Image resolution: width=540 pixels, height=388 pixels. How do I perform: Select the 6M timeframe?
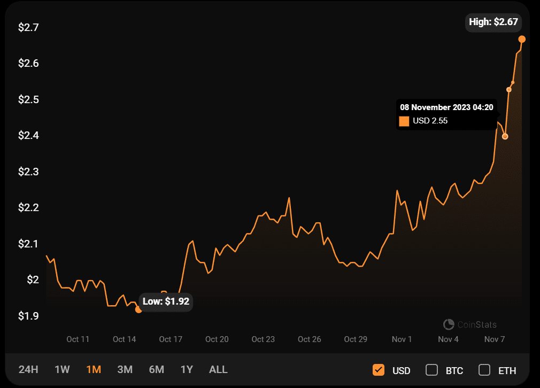156,369
